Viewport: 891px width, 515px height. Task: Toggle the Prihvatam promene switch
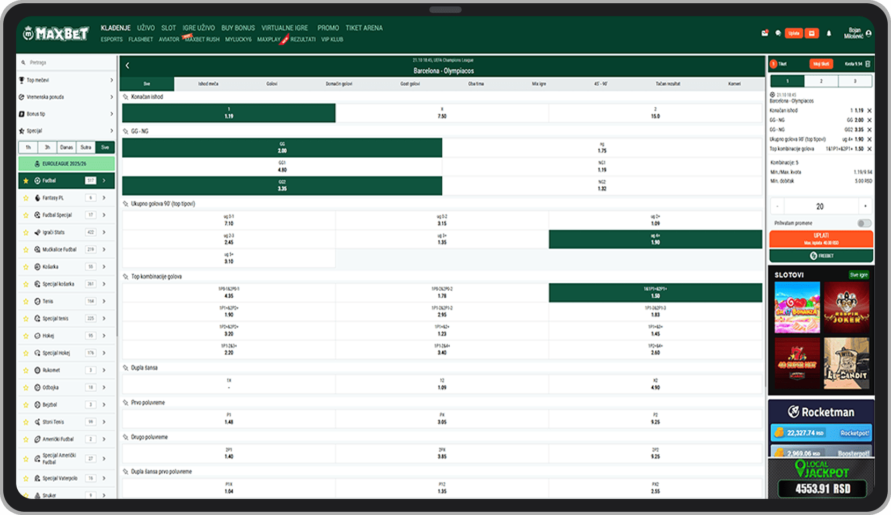864,223
